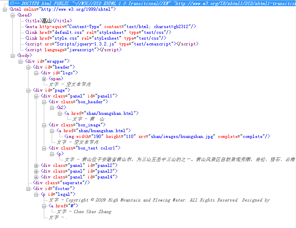Collapse the anchor node inside box_image

tap(52, 131)
